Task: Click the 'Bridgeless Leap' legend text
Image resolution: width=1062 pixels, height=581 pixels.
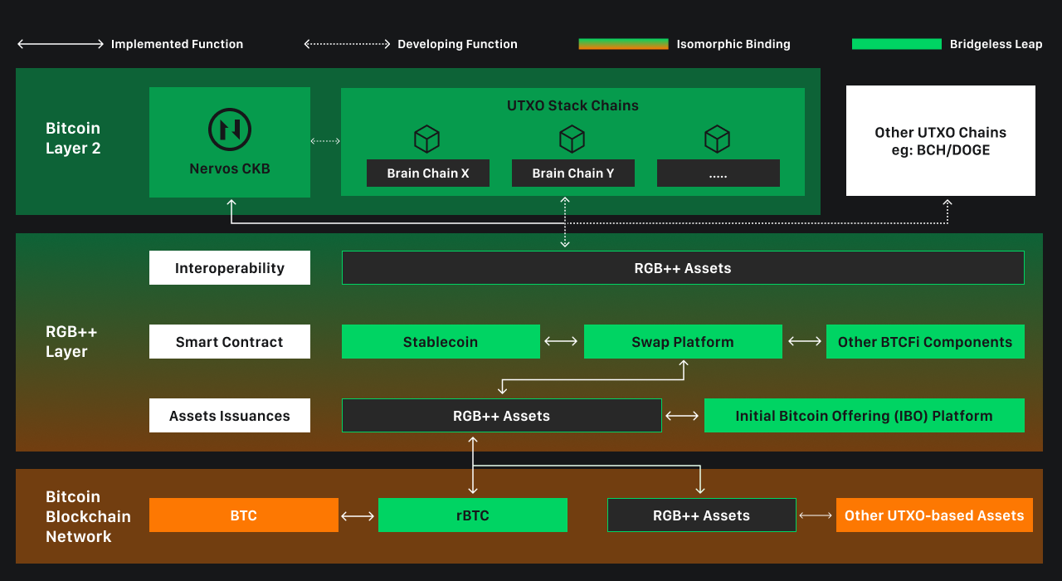Action: tap(996, 44)
